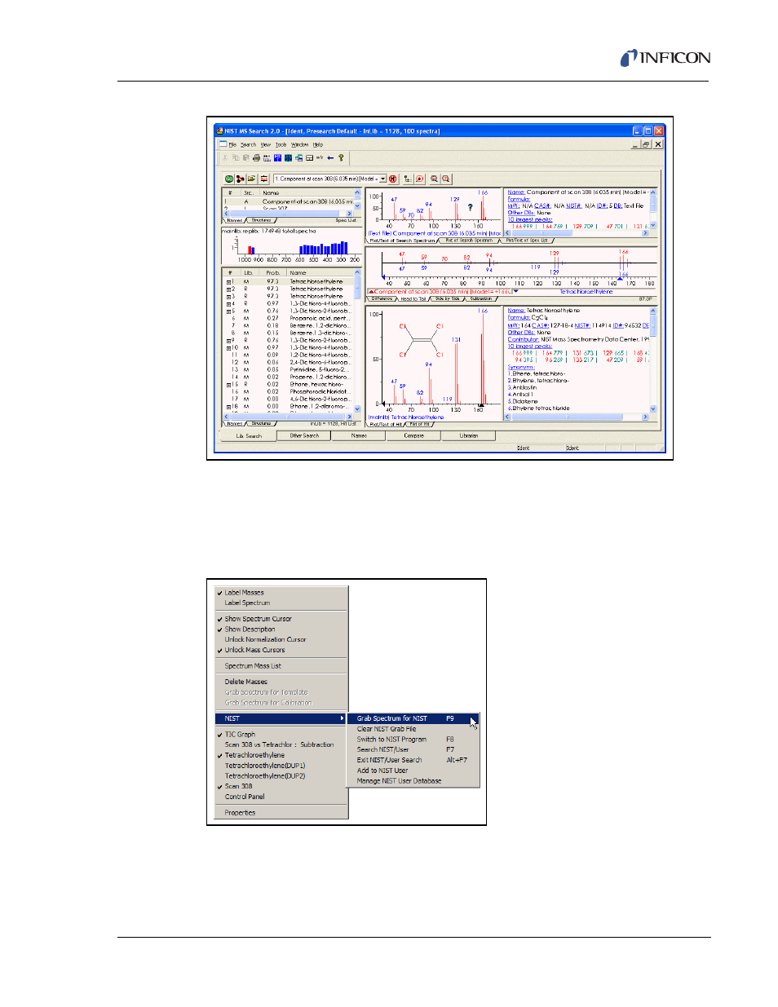778x1007 pixels.
Task: Open the File menu
Action: coord(232,144)
